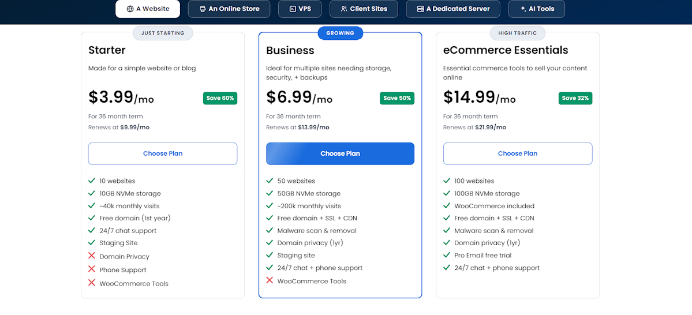Image resolution: width=692 pixels, height=315 pixels.
Task: Click checkmark next to 100 websites
Action: pyautogui.click(x=447, y=181)
